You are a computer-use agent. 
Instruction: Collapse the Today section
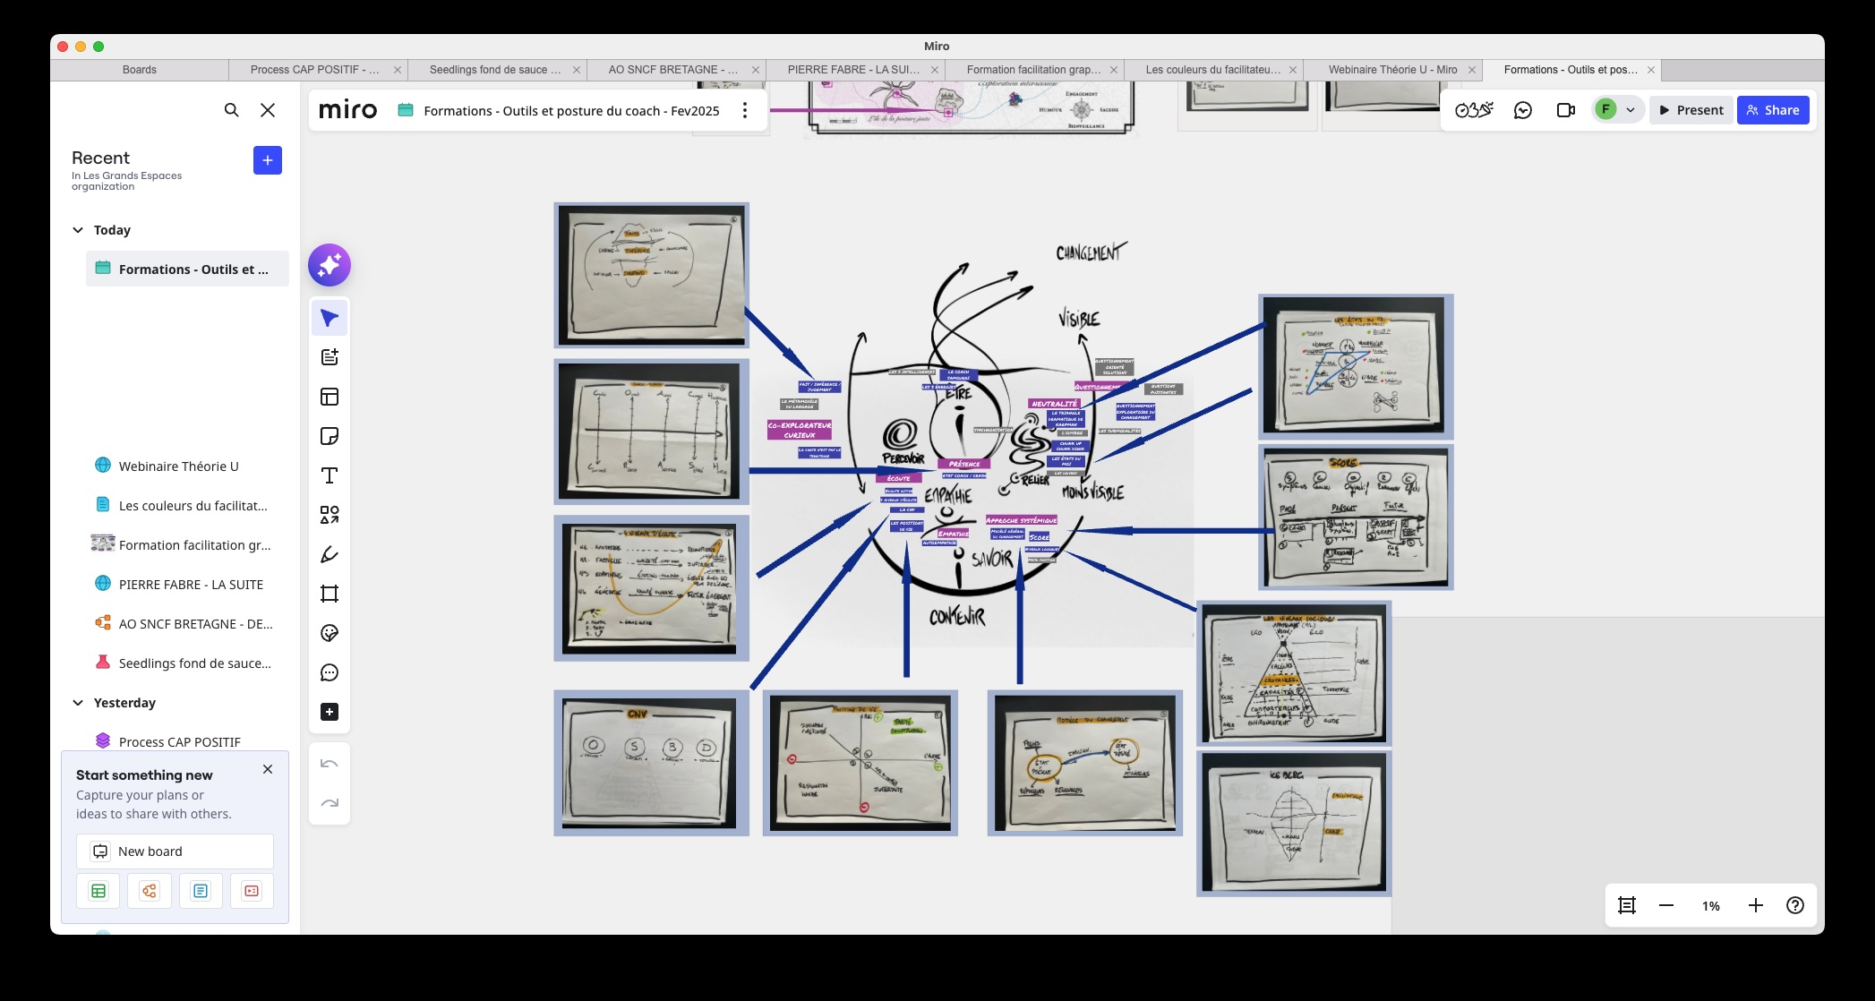(x=78, y=230)
